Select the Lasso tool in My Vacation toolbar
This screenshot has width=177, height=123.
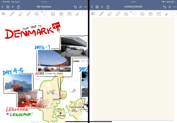(x=45, y=13)
